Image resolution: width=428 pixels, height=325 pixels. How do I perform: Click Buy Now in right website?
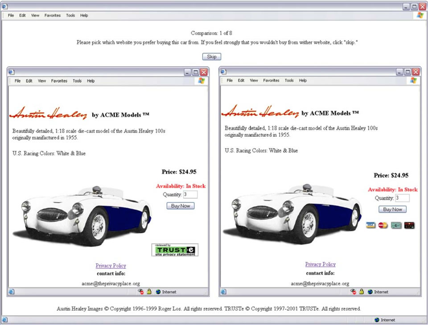[x=392, y=209]
